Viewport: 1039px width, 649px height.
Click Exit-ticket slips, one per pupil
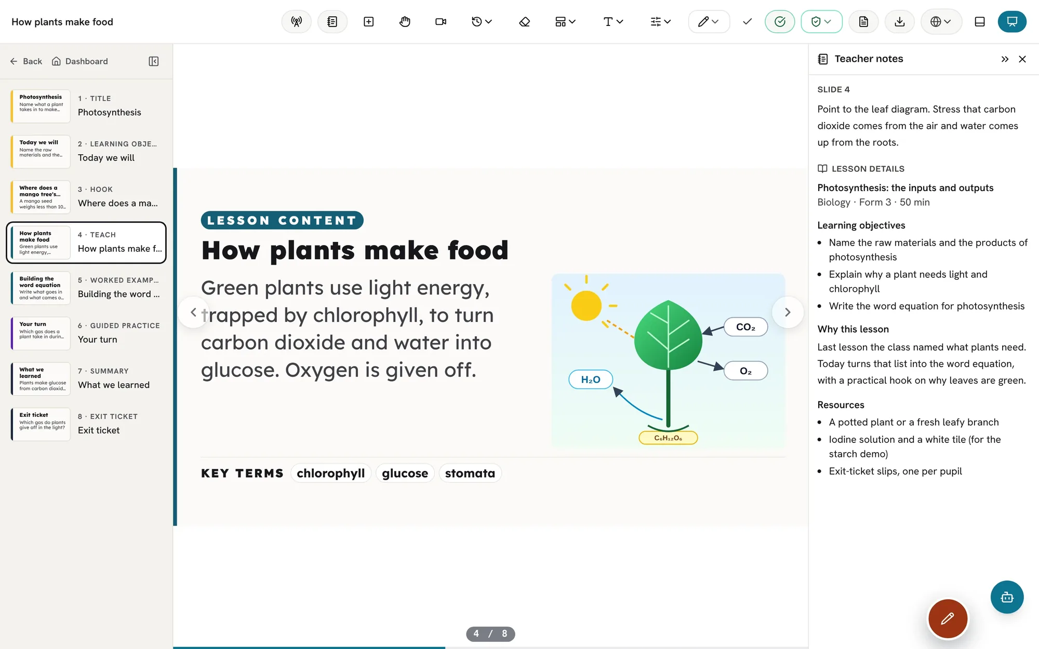pos(895,471)
